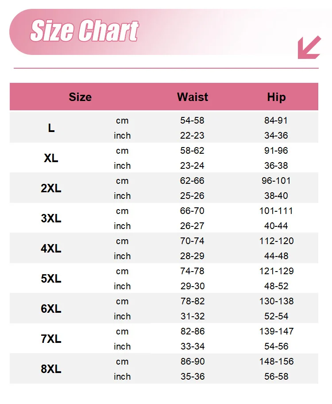Select the Waist column header
The height and width of the screenshot is (404, 332).
pos(193,97)
